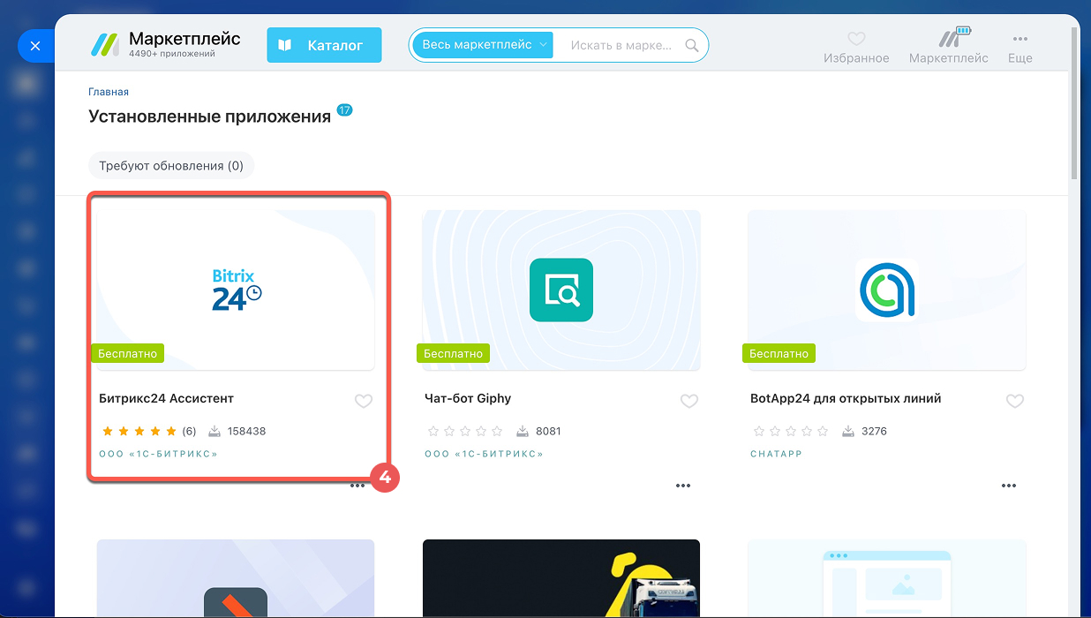Click Бесплатно label on Чат-бот Giphy card
The image size is (1091, 618).
(453, 353)
